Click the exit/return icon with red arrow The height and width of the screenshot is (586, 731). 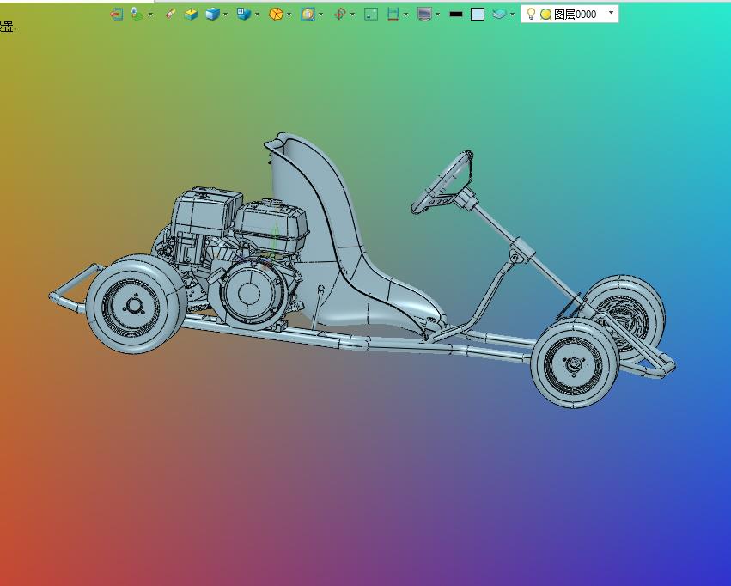[116, 14]
